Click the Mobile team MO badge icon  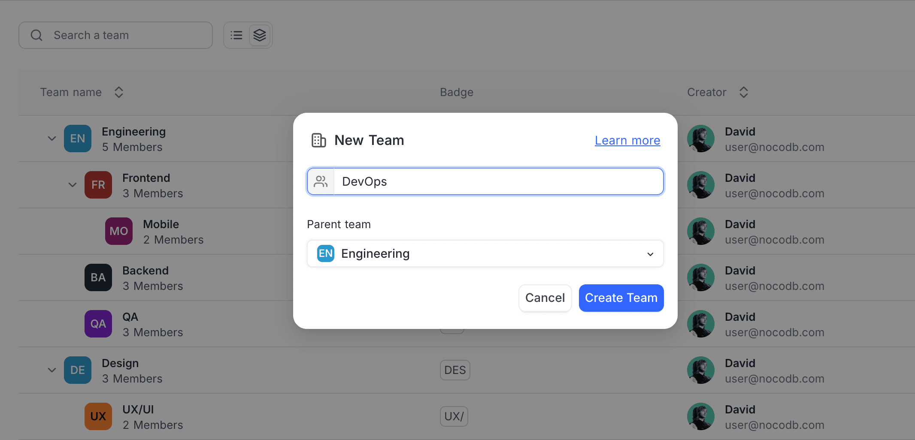pos(119,231)
